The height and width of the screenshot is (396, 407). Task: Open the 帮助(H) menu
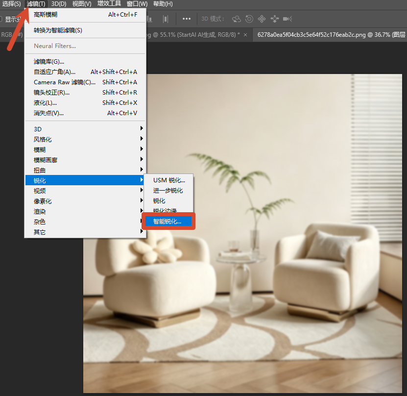tap(163, 4)
